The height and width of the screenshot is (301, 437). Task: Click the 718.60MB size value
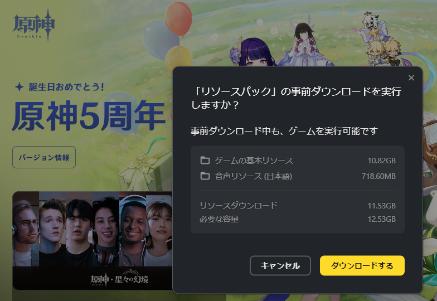pos(378,176)
